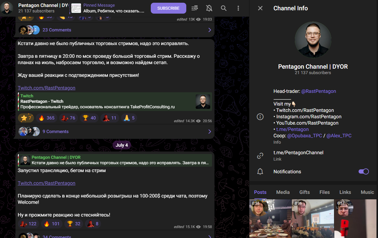The image size is (378, 238).
Task: Open the t.me/Pentagon link
Action: click(x=292, y=129)
